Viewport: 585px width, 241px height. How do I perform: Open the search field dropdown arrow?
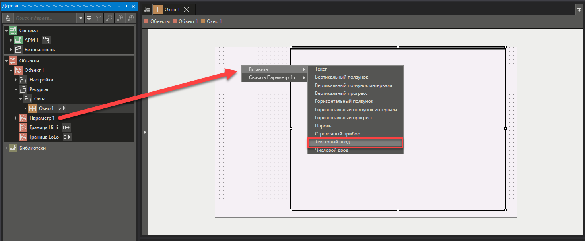pos(81,18)
